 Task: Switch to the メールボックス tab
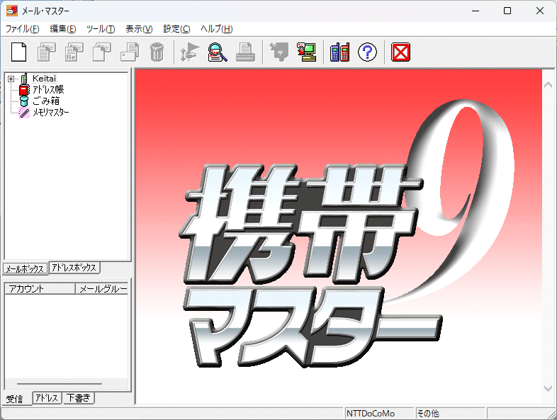26,268
